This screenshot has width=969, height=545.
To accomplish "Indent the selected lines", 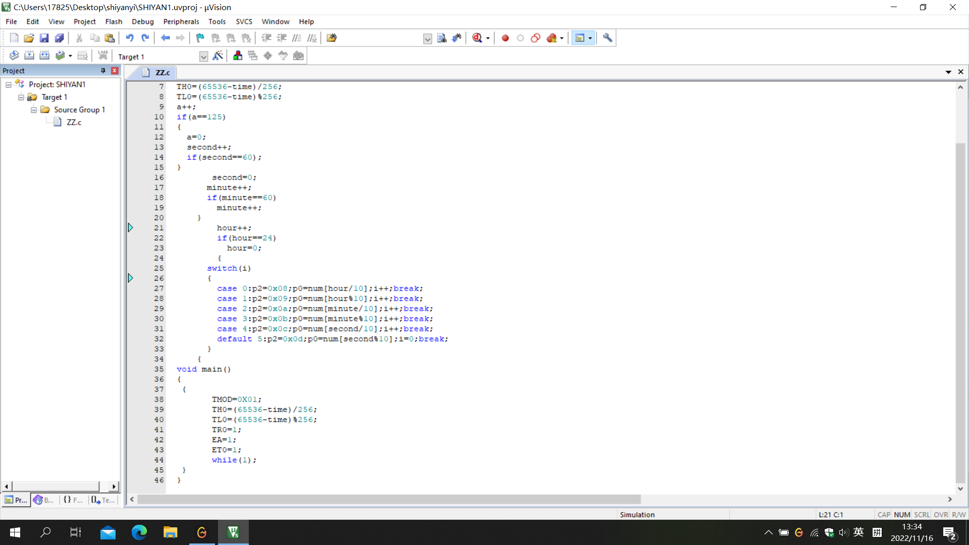I will coord(266,38).
